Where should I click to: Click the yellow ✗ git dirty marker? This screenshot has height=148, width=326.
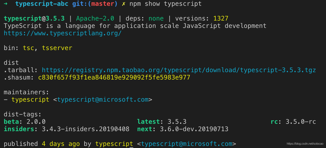124,4
